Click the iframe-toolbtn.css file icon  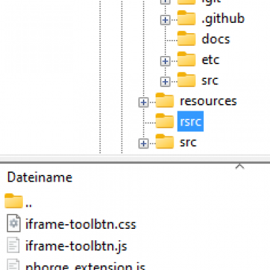click(13, 223)
